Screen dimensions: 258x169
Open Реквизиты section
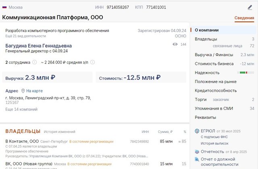[205, 117]
